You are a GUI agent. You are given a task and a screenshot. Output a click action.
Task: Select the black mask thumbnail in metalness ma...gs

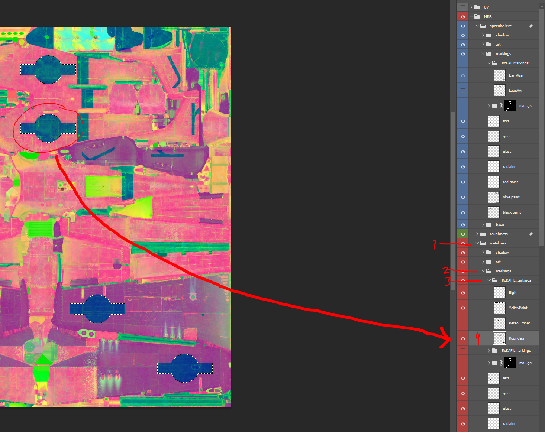click(510, 363)
